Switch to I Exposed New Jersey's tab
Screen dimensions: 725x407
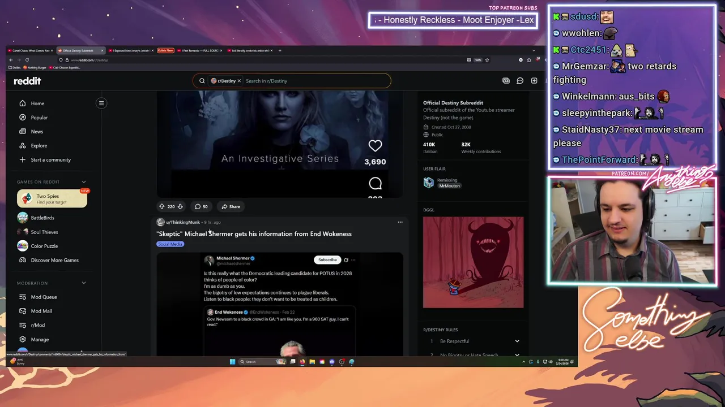130,50
